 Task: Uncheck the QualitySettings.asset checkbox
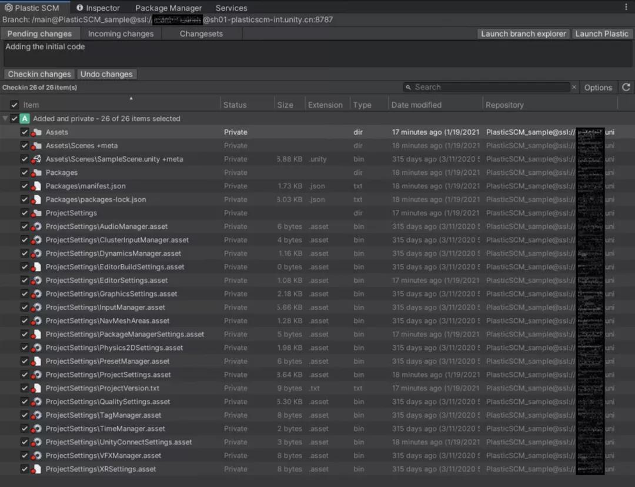click(24, 402)
